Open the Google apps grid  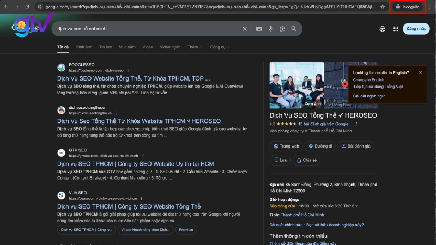396,29
